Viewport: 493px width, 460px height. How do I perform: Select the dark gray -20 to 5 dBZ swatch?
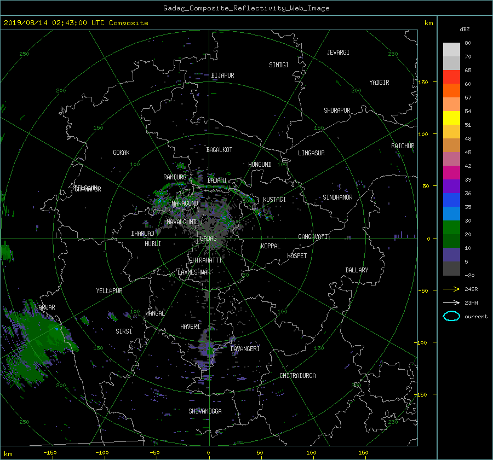pos(451,269)
